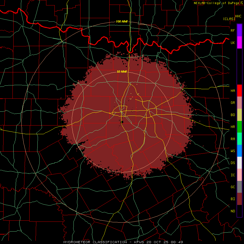
Task: Click the IC light pink legend swatch
Action: (x=239, y=175)
